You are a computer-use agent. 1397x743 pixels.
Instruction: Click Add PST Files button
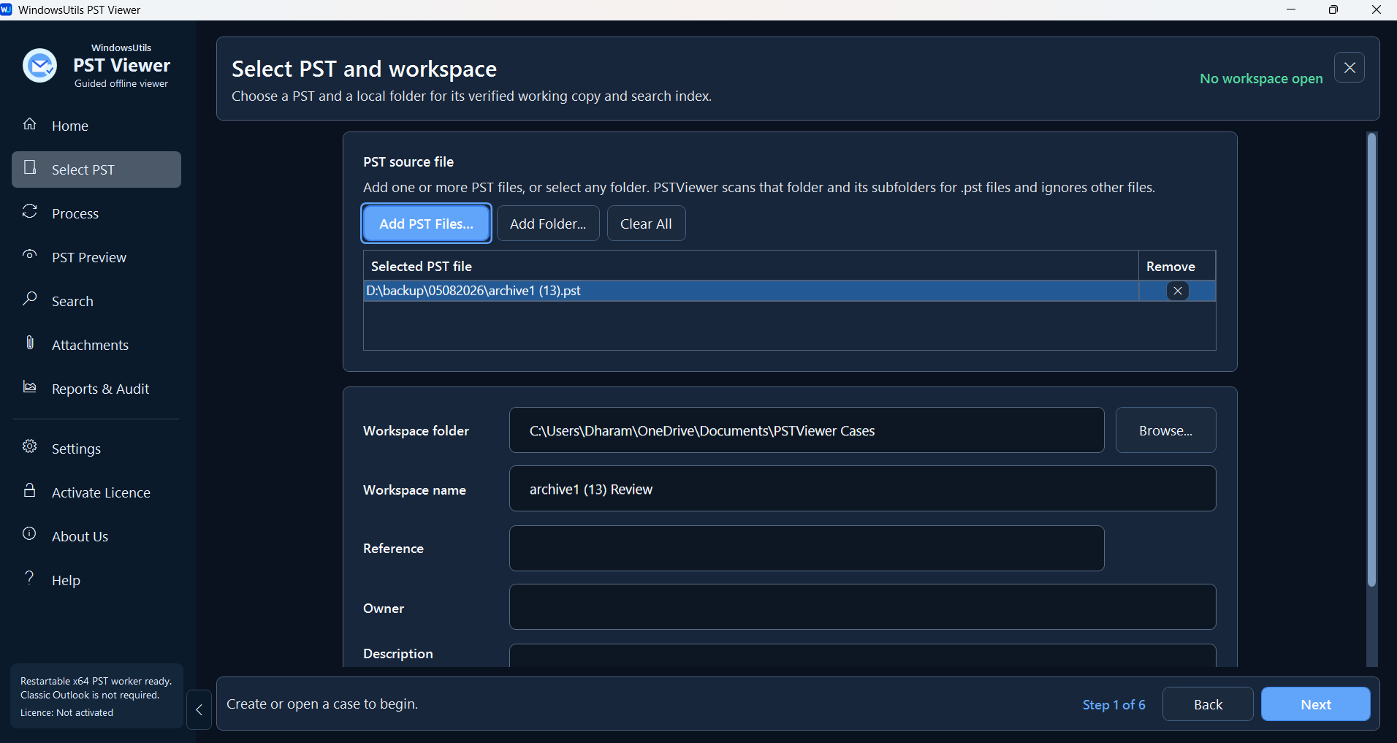(427, 224)
